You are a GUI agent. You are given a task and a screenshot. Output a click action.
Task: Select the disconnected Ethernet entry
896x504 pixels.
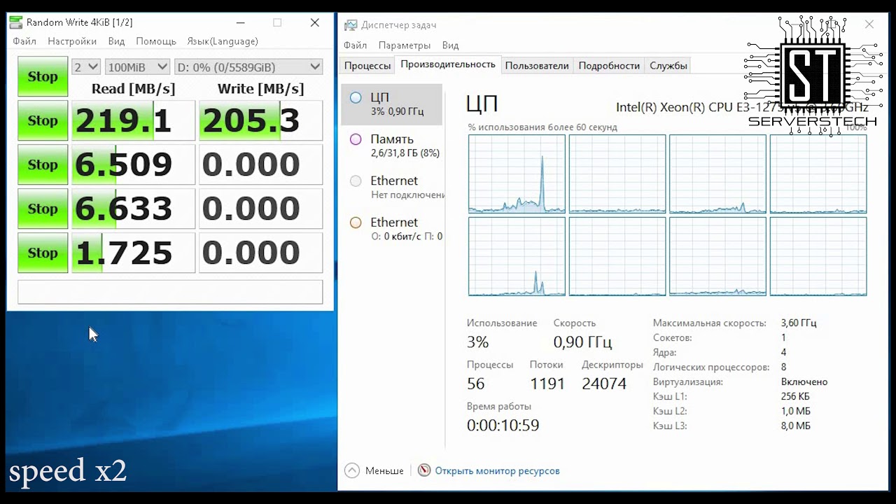(392, 187)
